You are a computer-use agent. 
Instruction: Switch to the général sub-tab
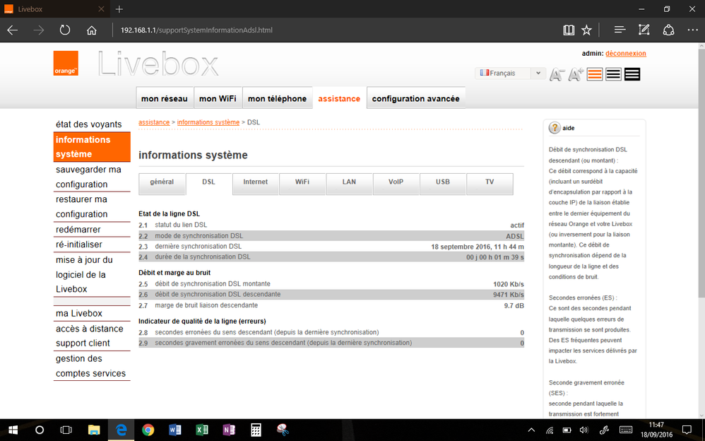tap(162, 183)
